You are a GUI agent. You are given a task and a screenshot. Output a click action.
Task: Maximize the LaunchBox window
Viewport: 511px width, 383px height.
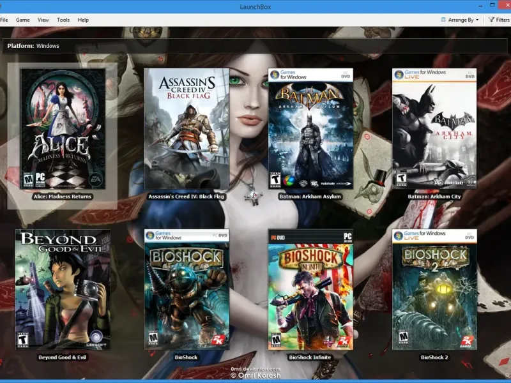coord(492,5)
